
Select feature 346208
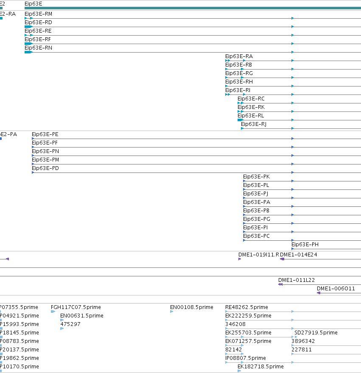tap(235, 324)
